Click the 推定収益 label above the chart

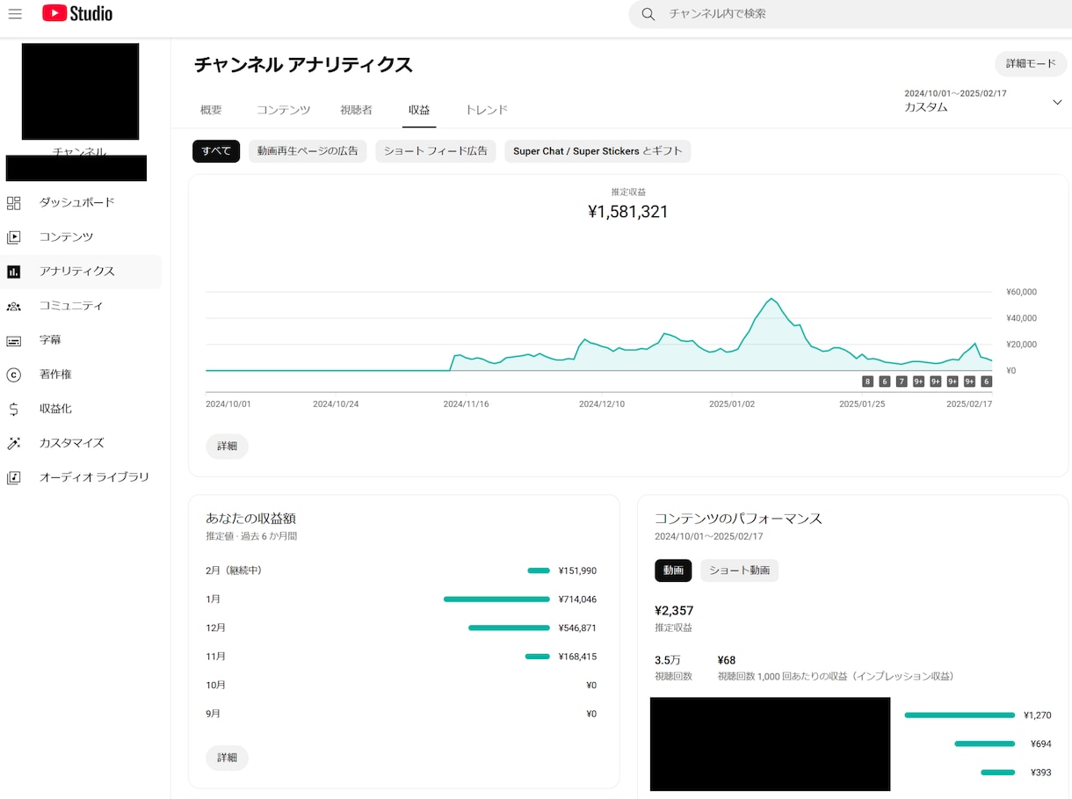(628, 192)
